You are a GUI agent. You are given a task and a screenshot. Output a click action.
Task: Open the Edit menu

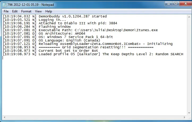15,11
